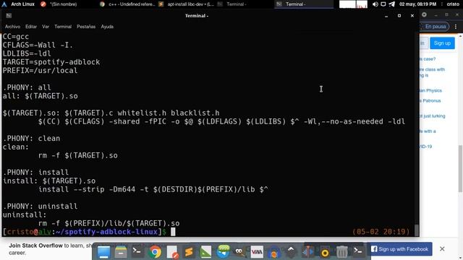Open the show desktop dock icon
Image resolution: width=463 pixels, height=260 pixels.
click(103, 252)
